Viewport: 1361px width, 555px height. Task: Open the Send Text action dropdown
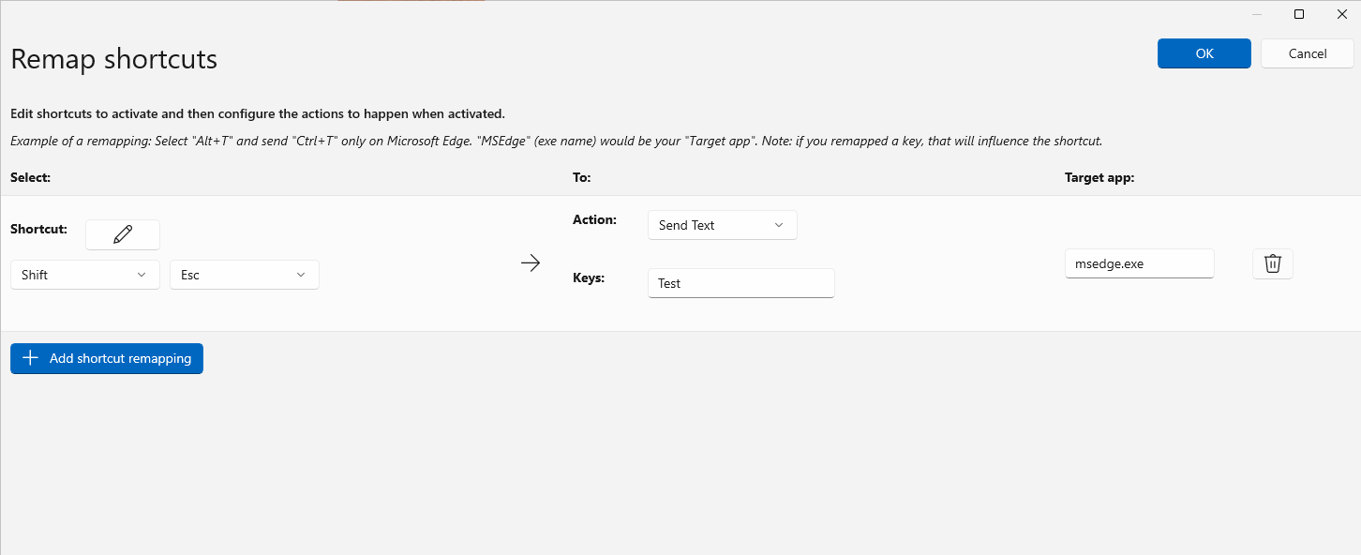coord(722,225)
